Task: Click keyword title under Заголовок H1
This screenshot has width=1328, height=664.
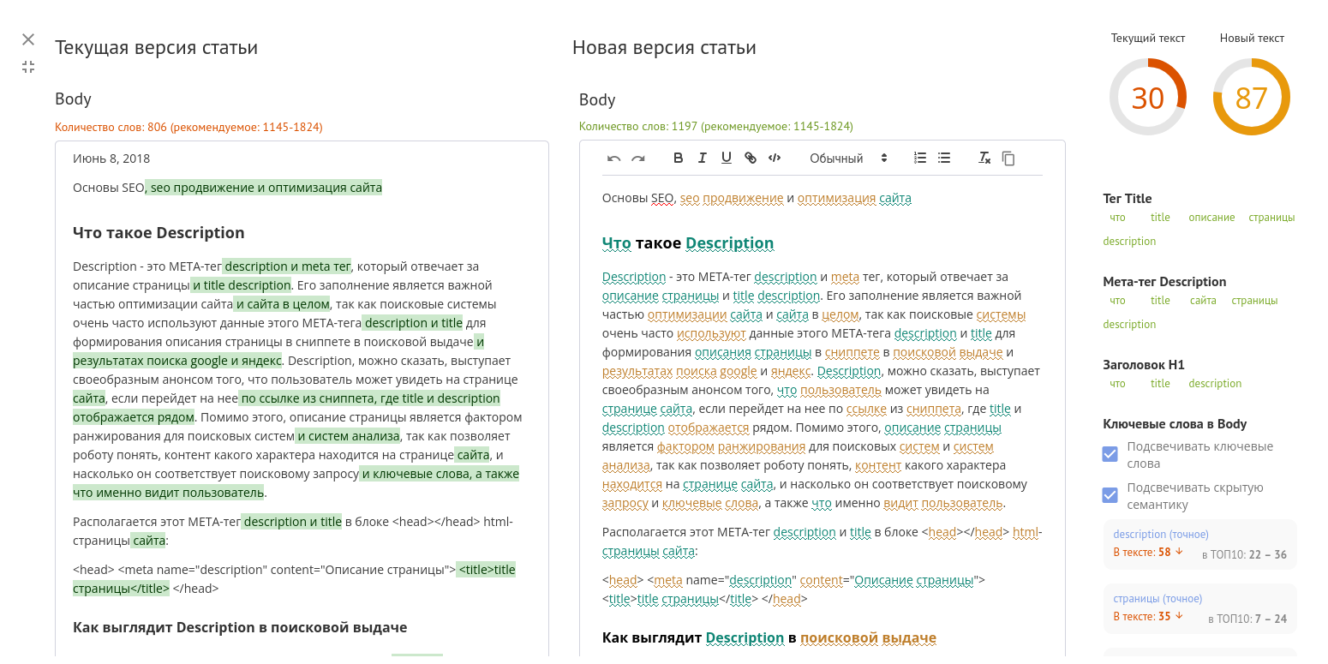Action: (1160, 384)
